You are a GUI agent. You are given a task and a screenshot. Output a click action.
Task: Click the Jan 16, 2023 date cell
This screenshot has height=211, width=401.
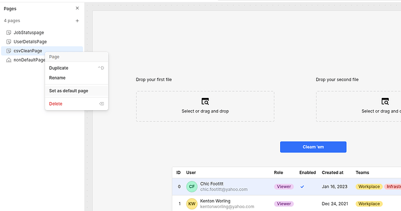tap(335, 187)
